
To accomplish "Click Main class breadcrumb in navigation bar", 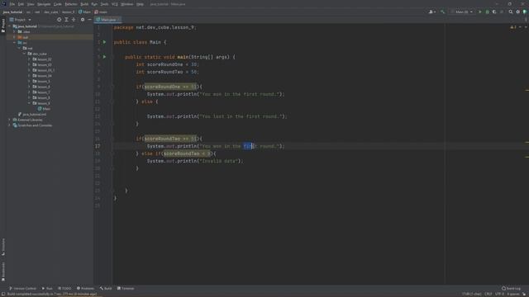I will tap(84, 12).
